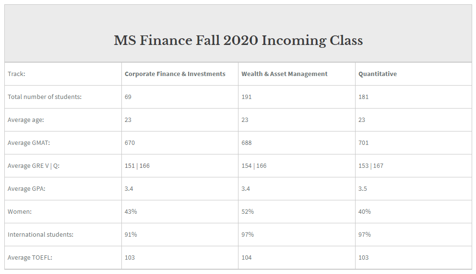
Task: Click the "Quantitative" column header
Action: [377, 74]
